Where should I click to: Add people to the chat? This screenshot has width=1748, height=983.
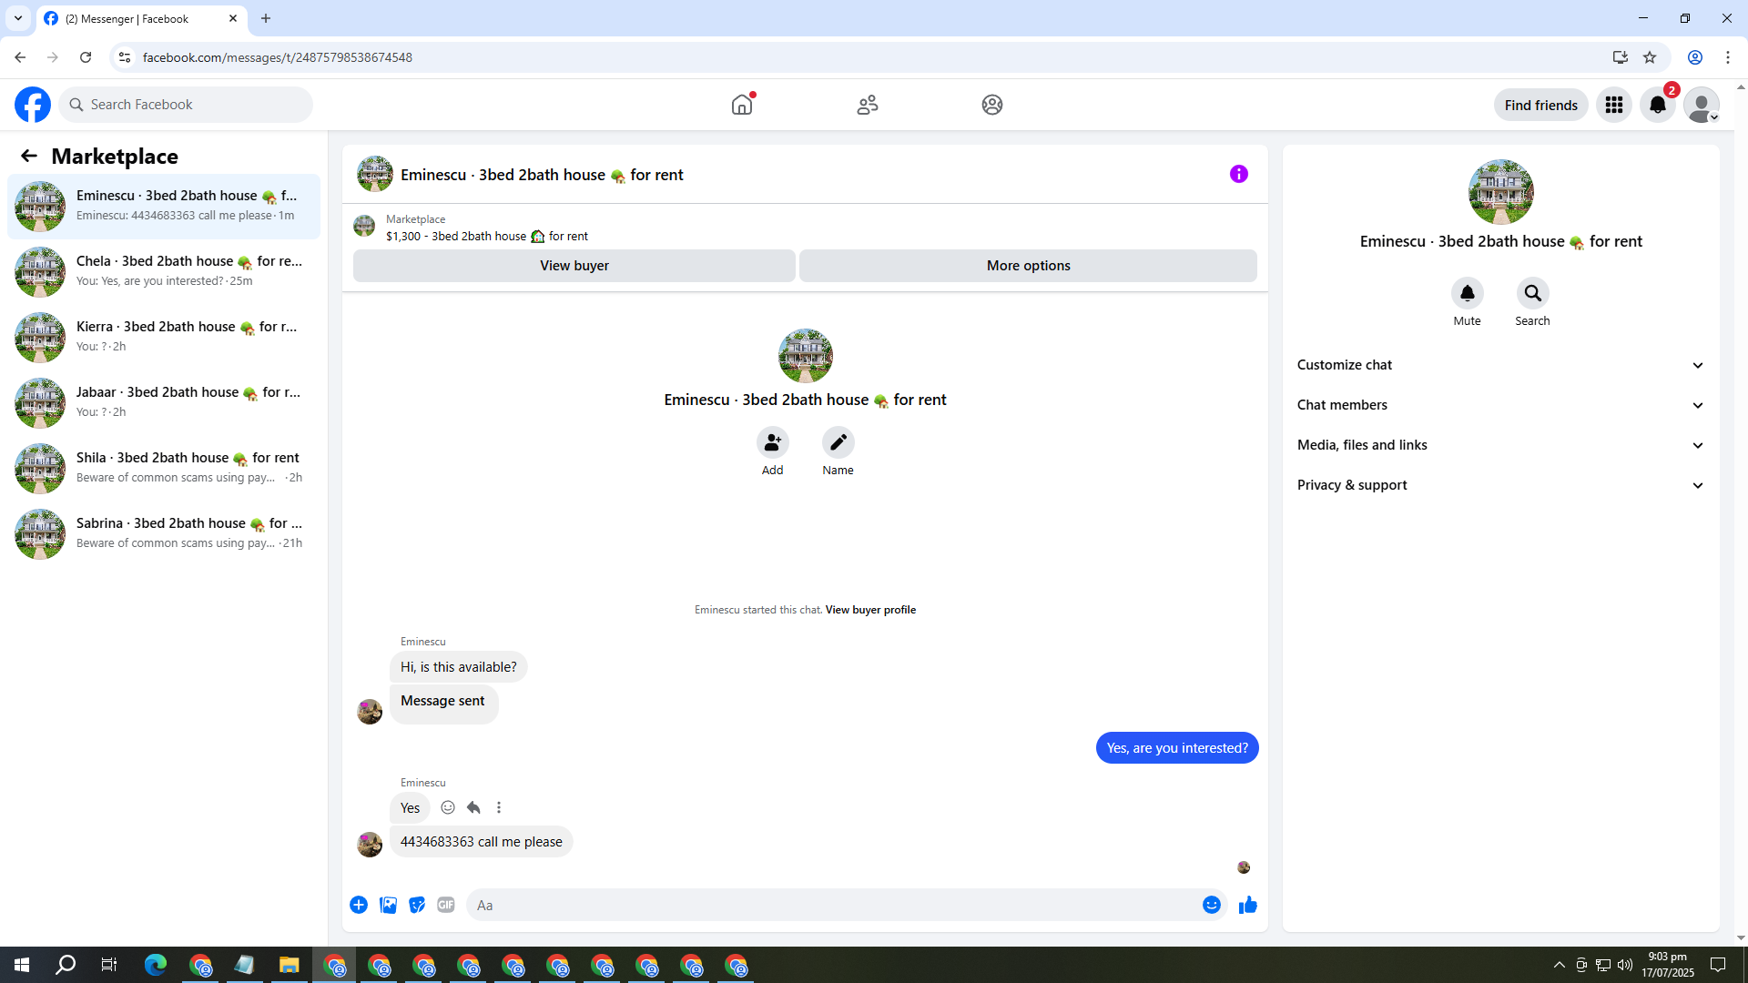[773, 442]
